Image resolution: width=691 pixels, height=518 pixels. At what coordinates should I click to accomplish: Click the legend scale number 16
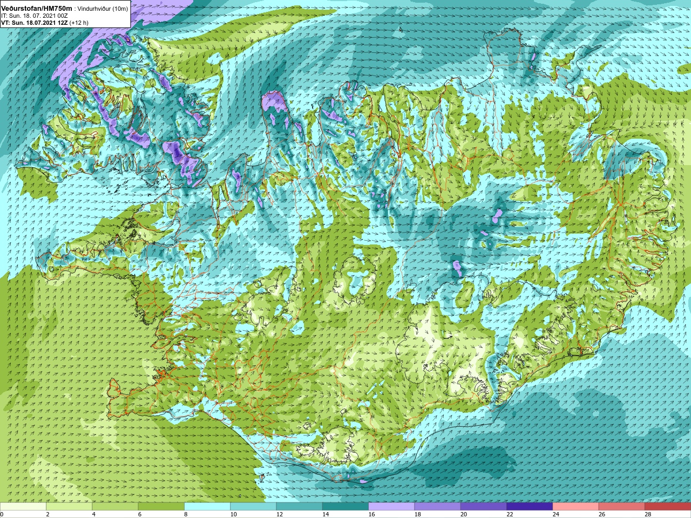(371, 514)
